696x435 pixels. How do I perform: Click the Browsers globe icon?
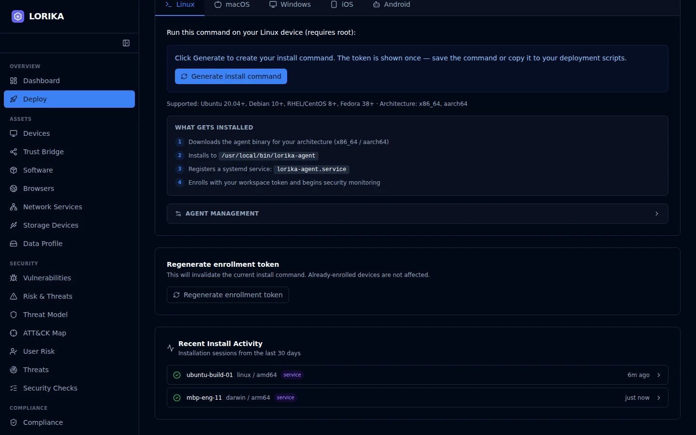coord(14,188)
